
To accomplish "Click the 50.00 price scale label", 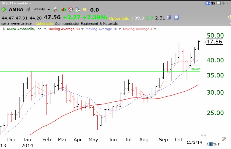I will tap(215, 35).
